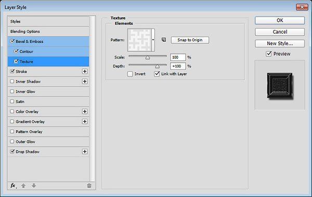Click the OK button
Screen dimensions: 312x197
pos(280,20)
